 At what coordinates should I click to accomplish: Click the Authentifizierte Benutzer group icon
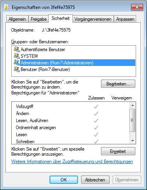pyautogui.click(x=17, y=49)
